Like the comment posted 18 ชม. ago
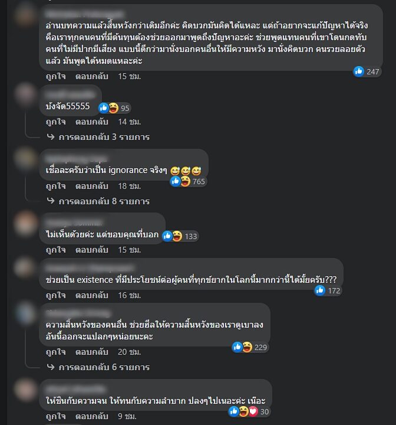 (56, 186)
